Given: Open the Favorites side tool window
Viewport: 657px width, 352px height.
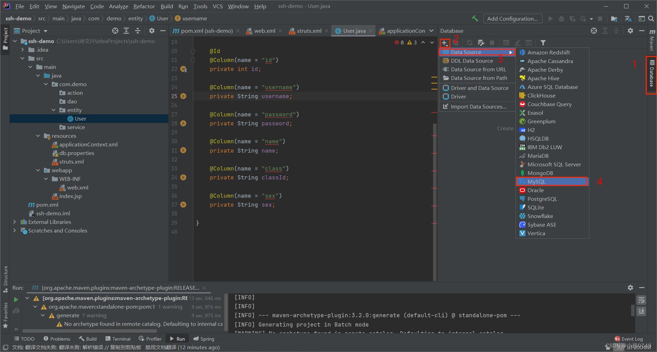Looking at the screenshot, I should pos(5,315).
